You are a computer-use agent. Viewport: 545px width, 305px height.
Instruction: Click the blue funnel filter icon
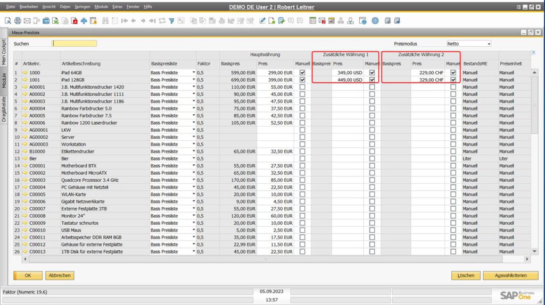pyautogui.click(x=171, y=21)
